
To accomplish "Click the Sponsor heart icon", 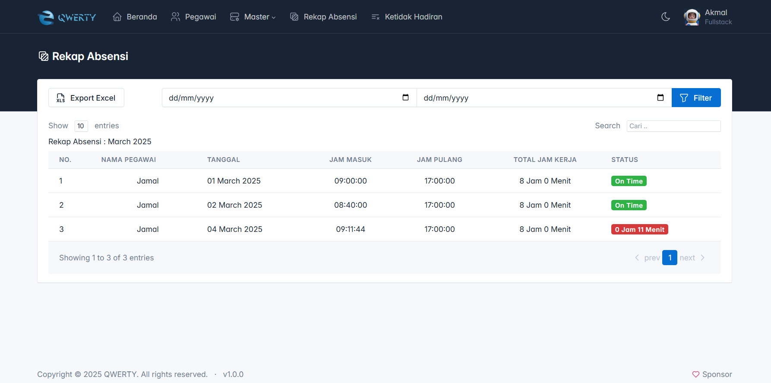I will coord(695,374).
